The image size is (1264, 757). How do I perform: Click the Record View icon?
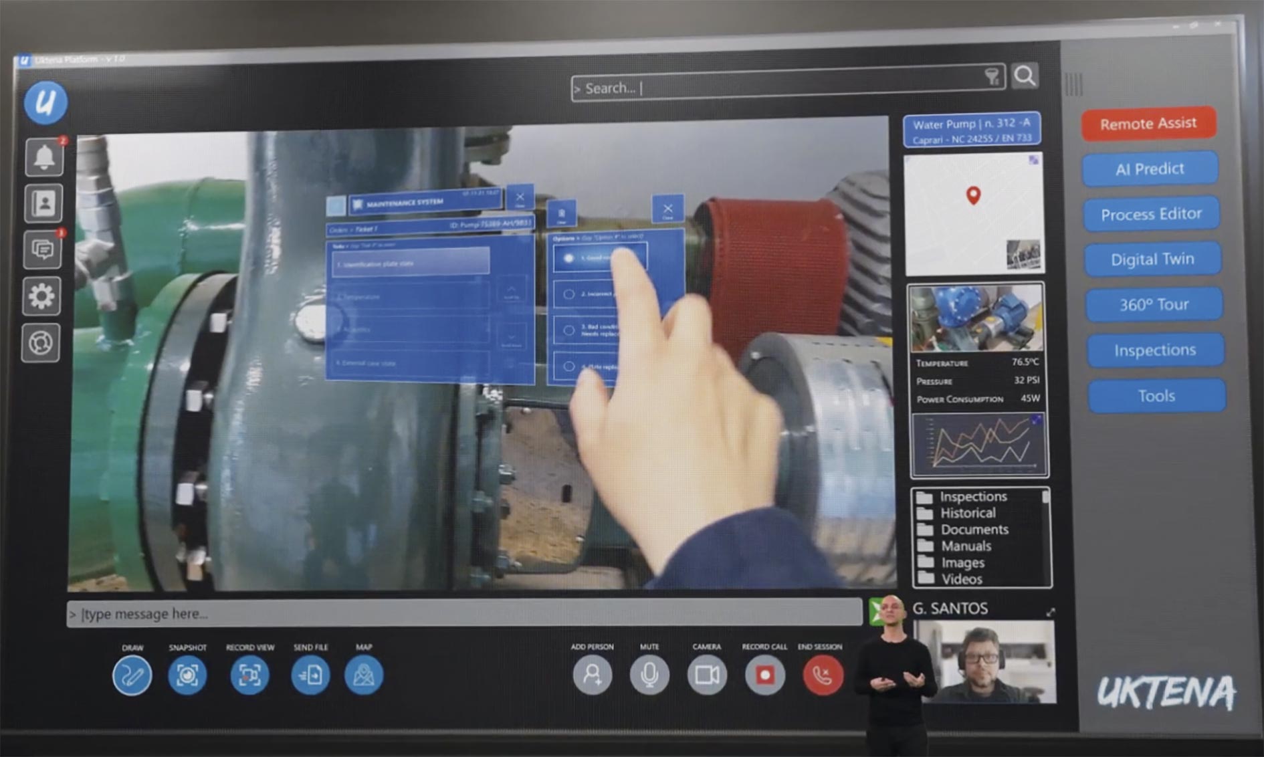pos(249,675)
